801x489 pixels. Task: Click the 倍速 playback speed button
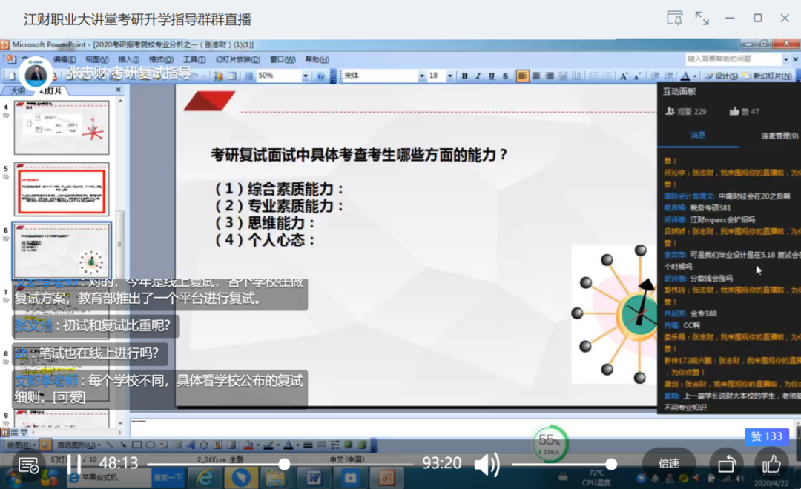coord(667,462)
